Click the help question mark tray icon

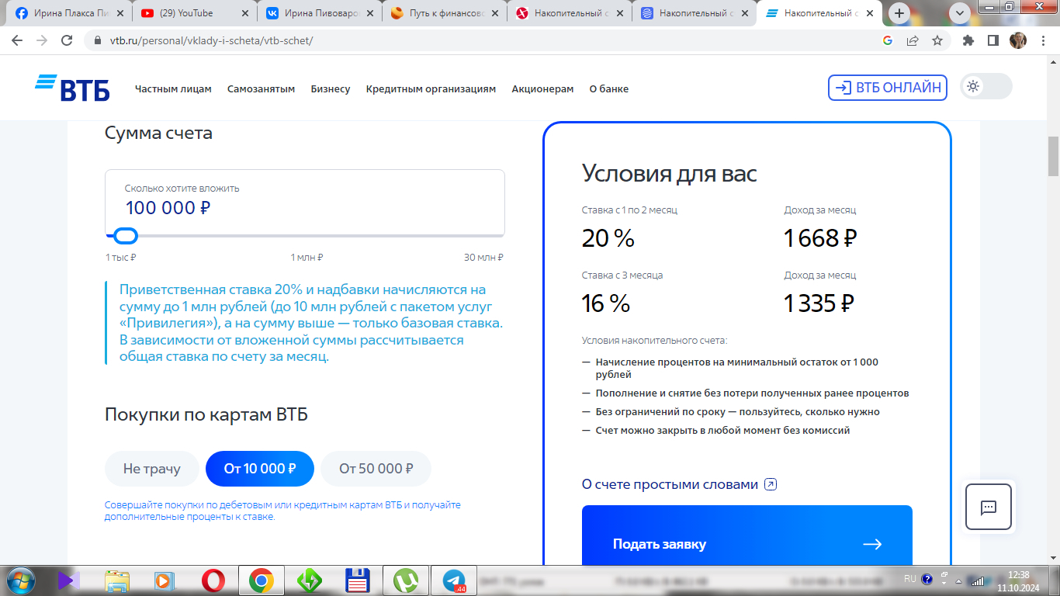pos(927,580)
